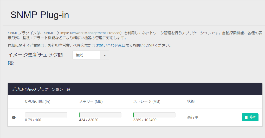Click the 2289 / 102400 storage value

pyautogui.click(x=145, y=120)
